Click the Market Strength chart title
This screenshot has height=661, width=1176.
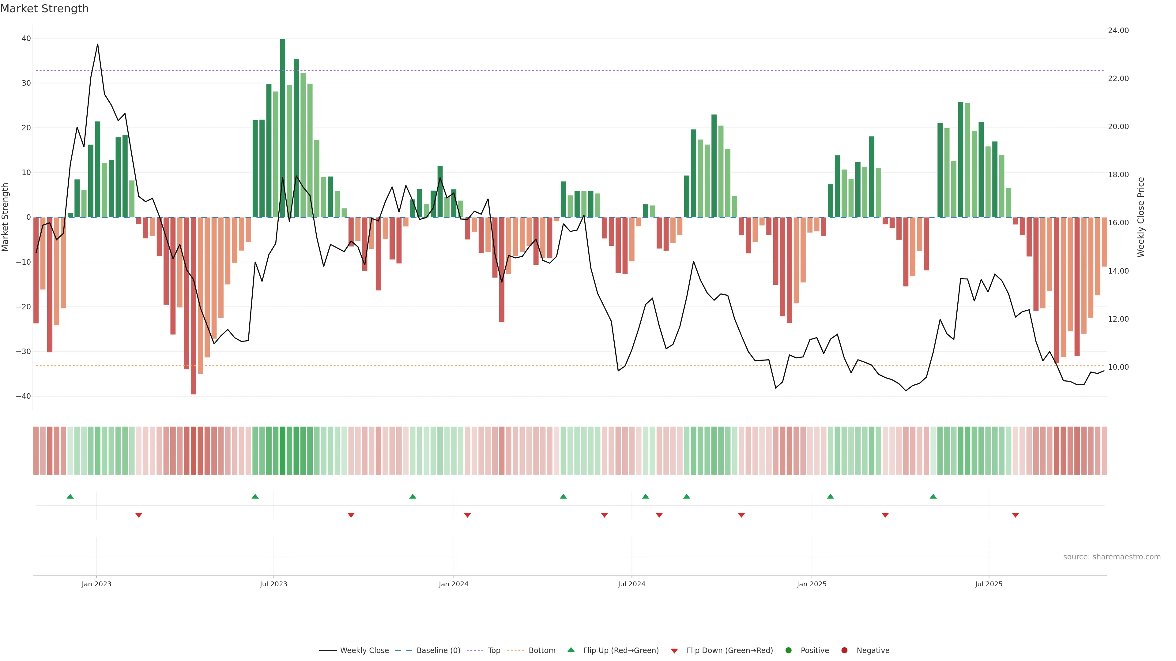(x=44, y=9)
